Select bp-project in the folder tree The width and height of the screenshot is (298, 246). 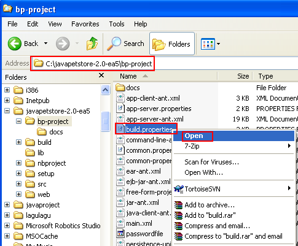[x=53, y=121]
